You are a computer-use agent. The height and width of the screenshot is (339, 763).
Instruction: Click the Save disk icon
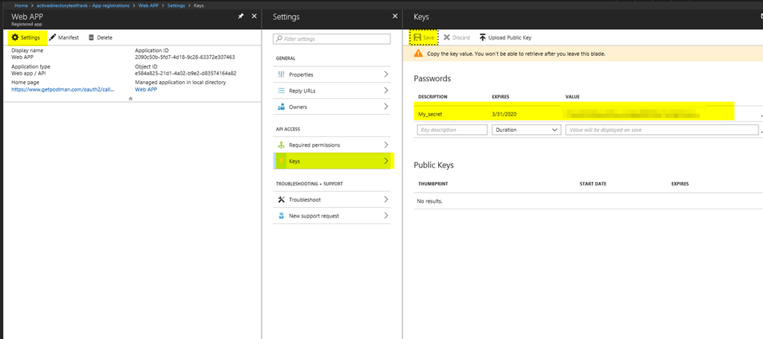pos(417,37)
